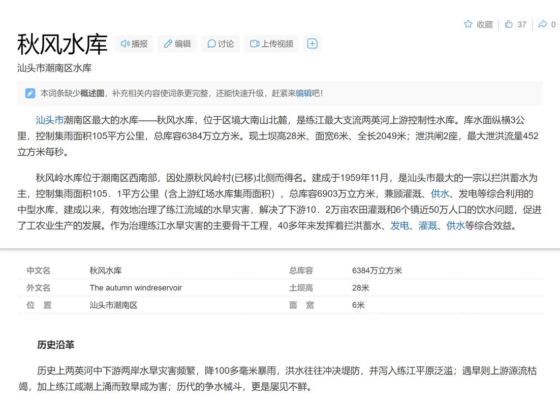The height and width of the screenshot is (406, 560).
Task: Open the 编辑 dropdown menu
Action: (177, 44)
